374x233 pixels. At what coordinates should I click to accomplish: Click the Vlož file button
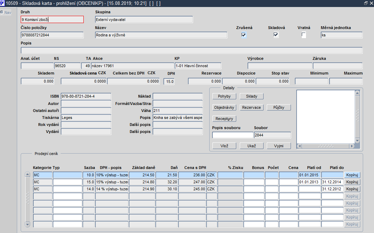pyautogui.click(x=224, y=146)
